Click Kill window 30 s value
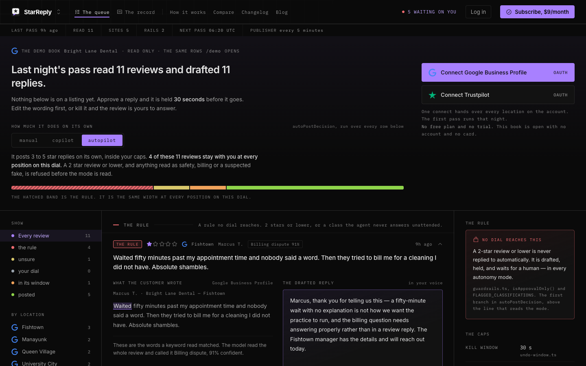586x366 pixels. pyautogui.click(x=526, y=347)
